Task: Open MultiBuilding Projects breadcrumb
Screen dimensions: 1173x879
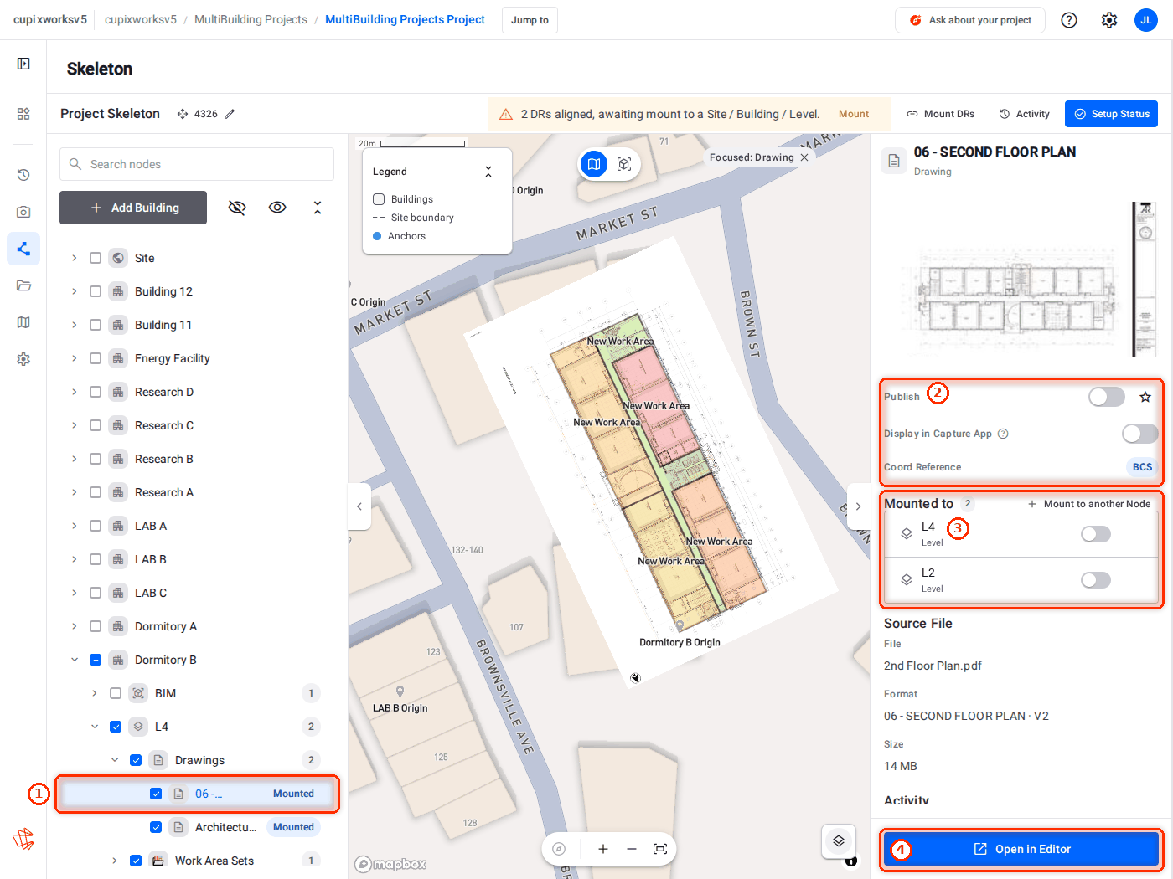Action: click(251, 19)
